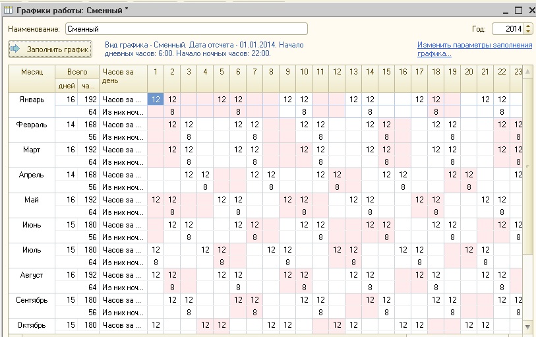
Task: Click the Месяц column header
Action: click(x=32, y=71)
